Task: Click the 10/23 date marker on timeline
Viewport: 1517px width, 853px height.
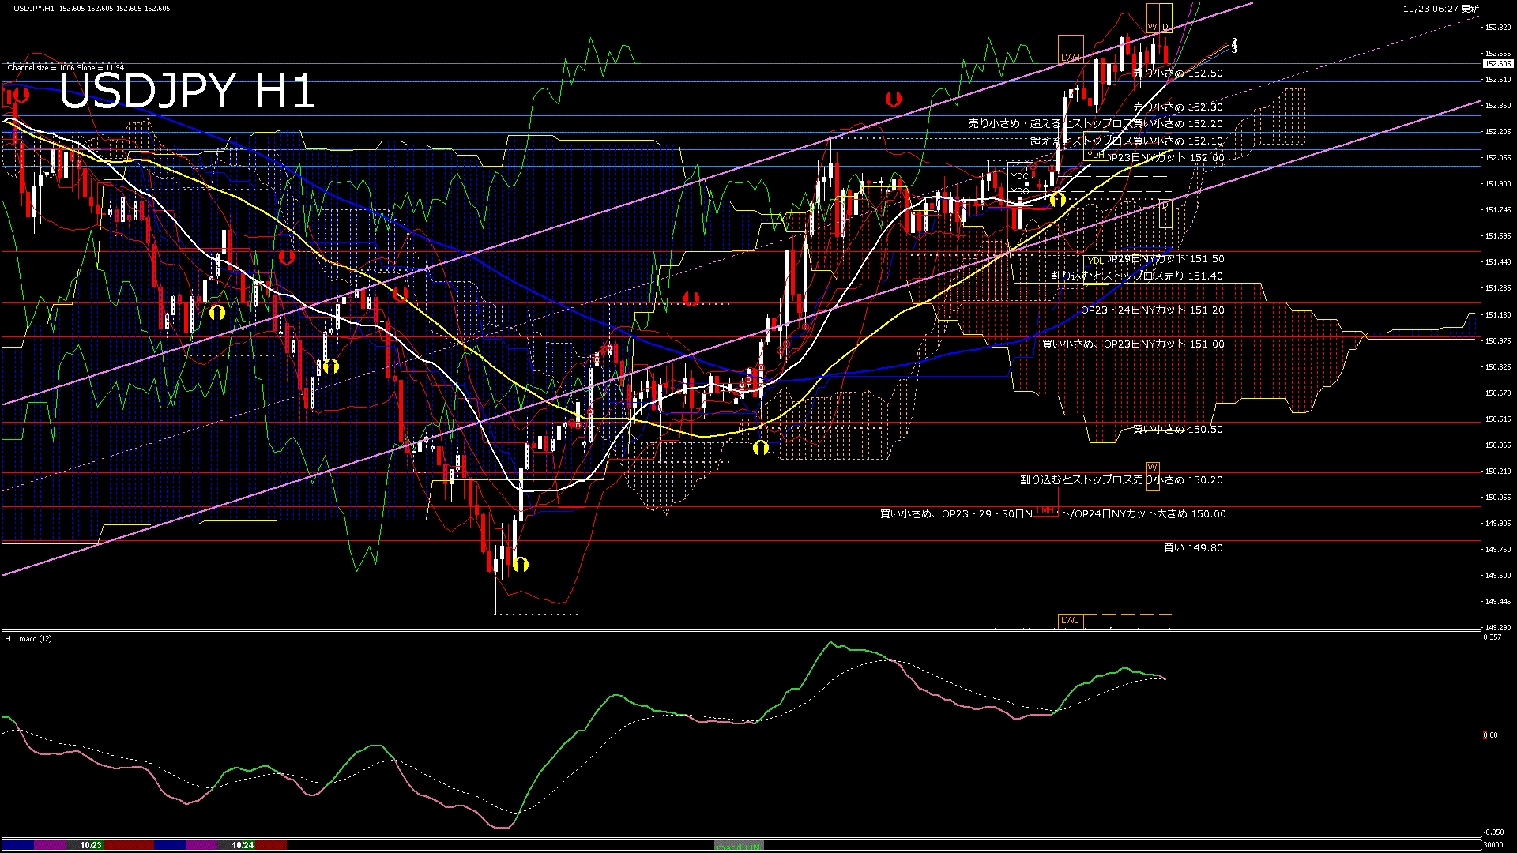Action: coord(91,845)
